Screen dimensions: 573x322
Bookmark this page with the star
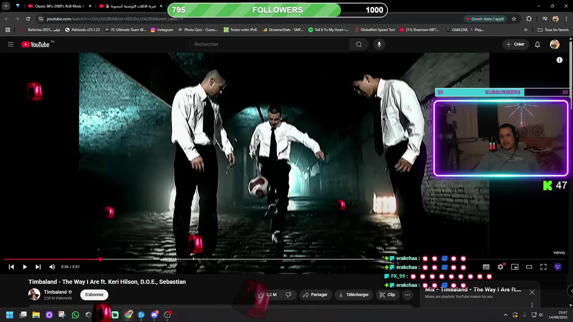coord(514,19)
